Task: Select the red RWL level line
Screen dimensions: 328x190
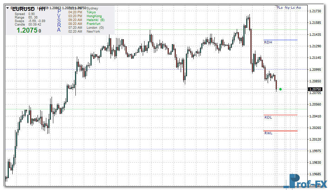Action: coord(280,131)
